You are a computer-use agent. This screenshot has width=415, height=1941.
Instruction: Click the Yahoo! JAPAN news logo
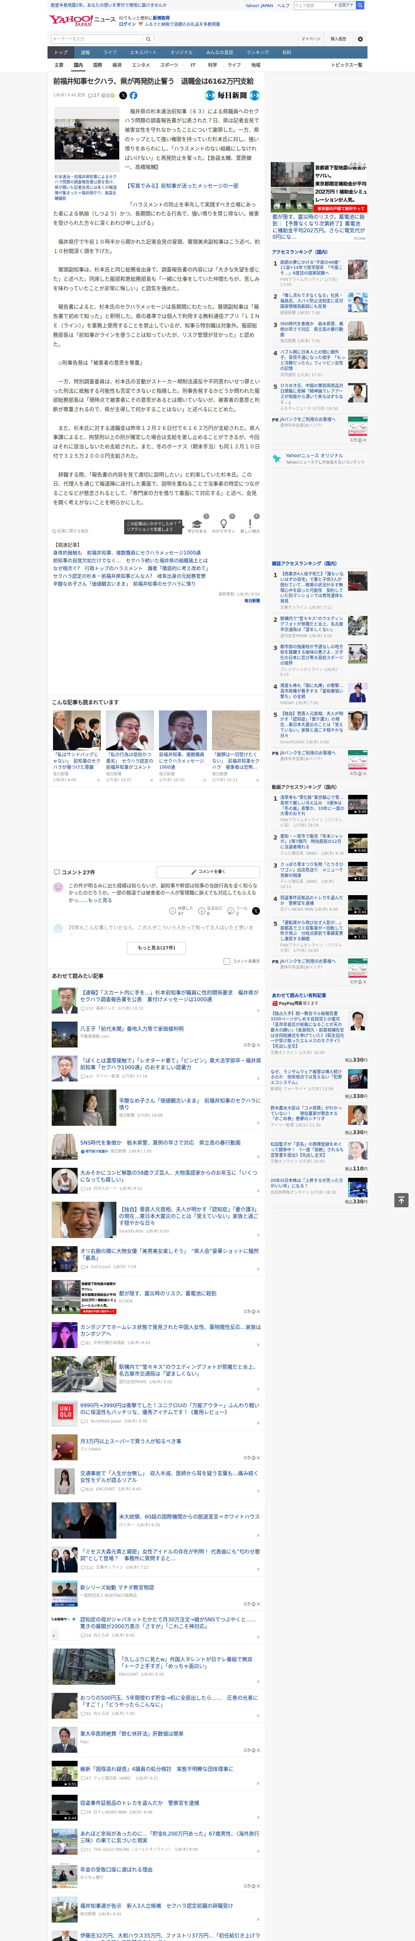[x=82, y=20]
